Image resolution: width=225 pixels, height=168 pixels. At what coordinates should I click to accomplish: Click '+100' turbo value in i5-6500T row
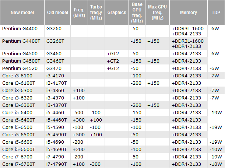click(x=96, y=134)
